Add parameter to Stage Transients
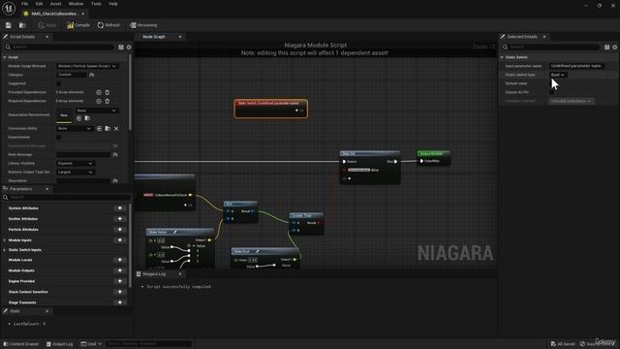Screen dimensions: 620x349 (x=120, y=302)
